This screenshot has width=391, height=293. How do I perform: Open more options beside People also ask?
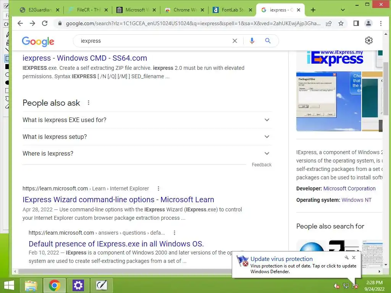coord(89,103)
